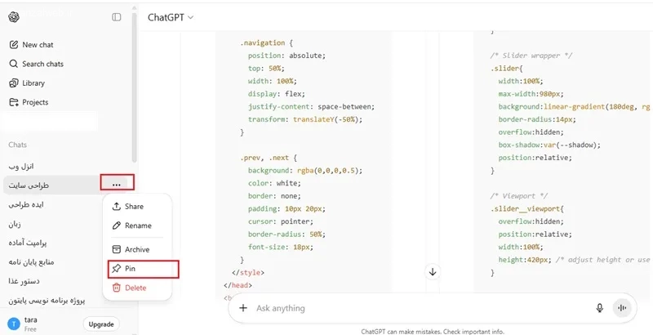Open the three-dot options for طراحی سایت
The width and height of the screenshot is (653, 335).
117,184
